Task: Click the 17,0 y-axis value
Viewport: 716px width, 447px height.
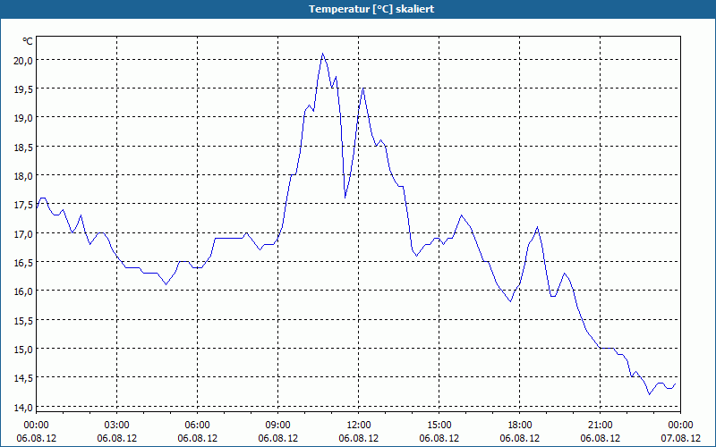Action: (x=23, y=233)
